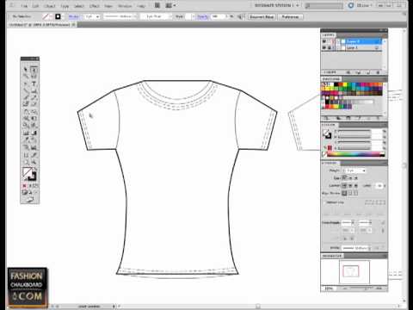Select the Blob Brush tool
The width and height of the screenshot is (413, 310).
pyautogui.click(x=26, y=104)
